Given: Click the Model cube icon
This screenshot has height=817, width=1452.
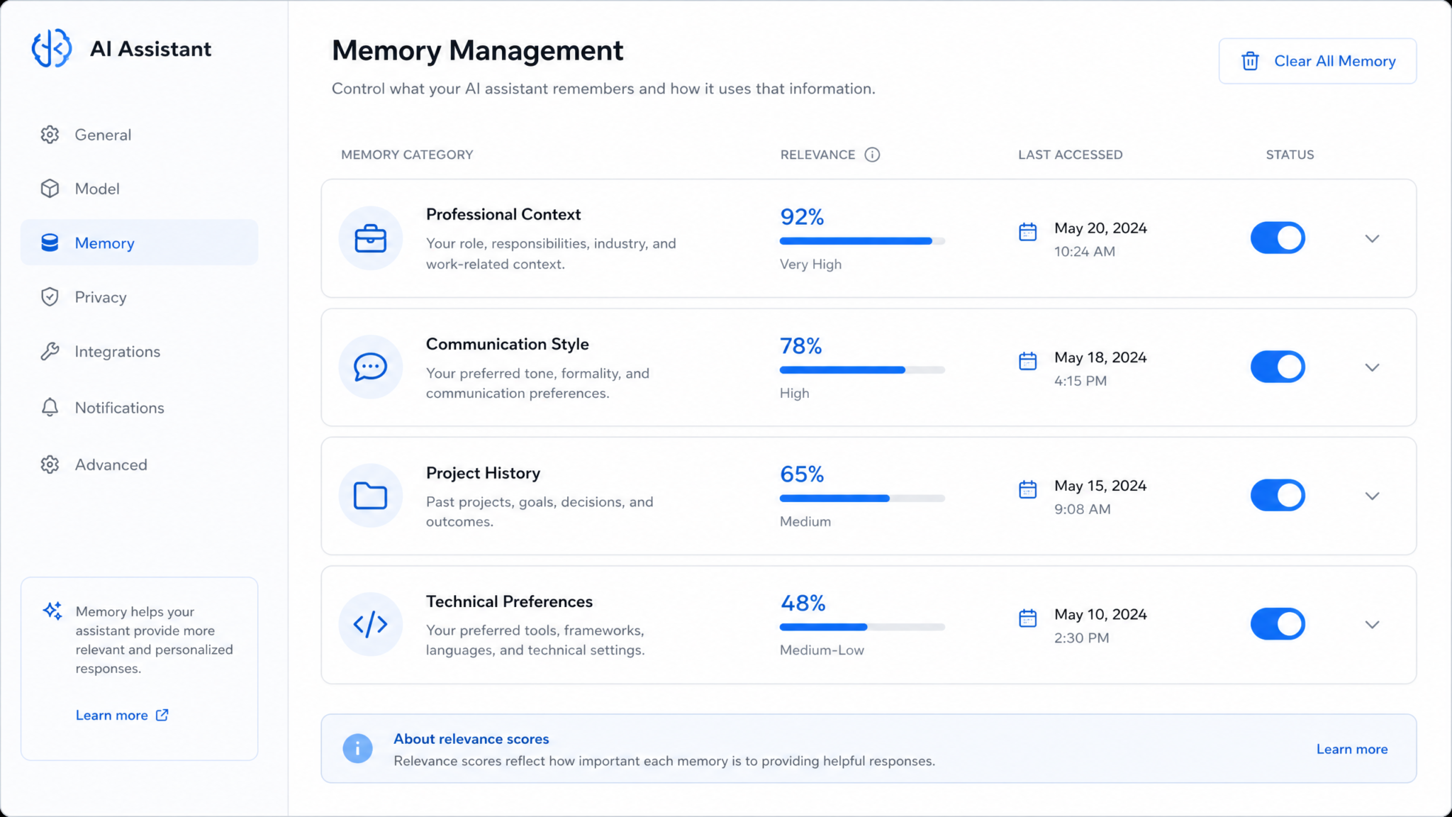Looking at the screenshot, I should tap(50, 189).
